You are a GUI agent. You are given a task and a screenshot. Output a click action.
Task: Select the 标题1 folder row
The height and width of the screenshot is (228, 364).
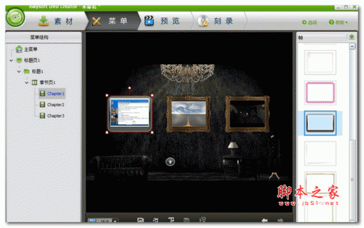click(33, 72)
